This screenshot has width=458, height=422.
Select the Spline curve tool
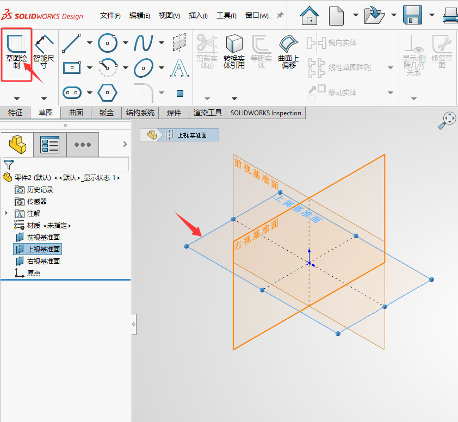tap(144, 43)
